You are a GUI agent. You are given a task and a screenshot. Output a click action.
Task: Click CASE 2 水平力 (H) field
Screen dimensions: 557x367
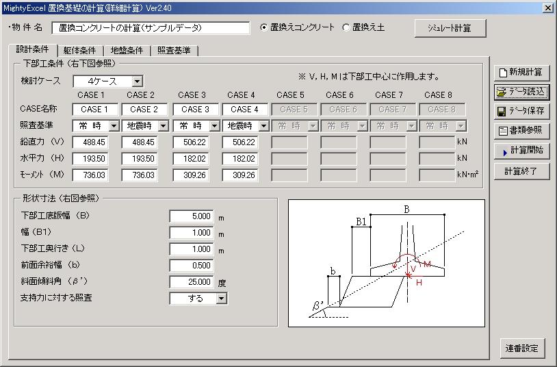click(140, 159)
